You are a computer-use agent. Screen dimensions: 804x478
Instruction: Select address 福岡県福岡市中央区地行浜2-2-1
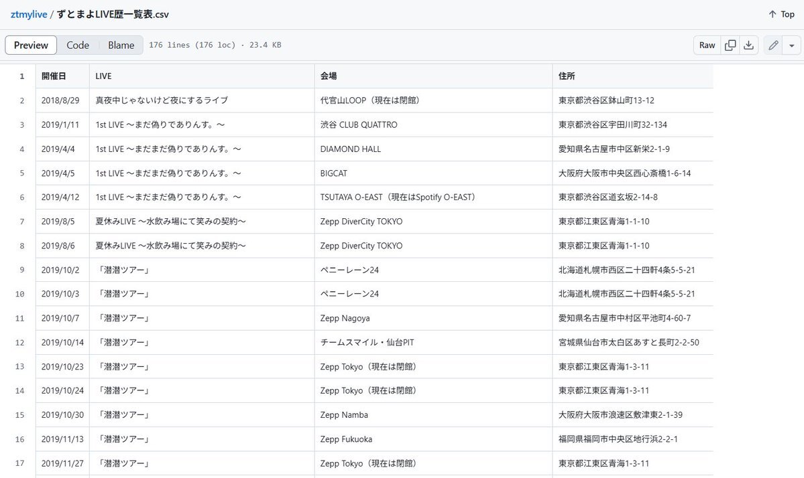click(633, 439)
